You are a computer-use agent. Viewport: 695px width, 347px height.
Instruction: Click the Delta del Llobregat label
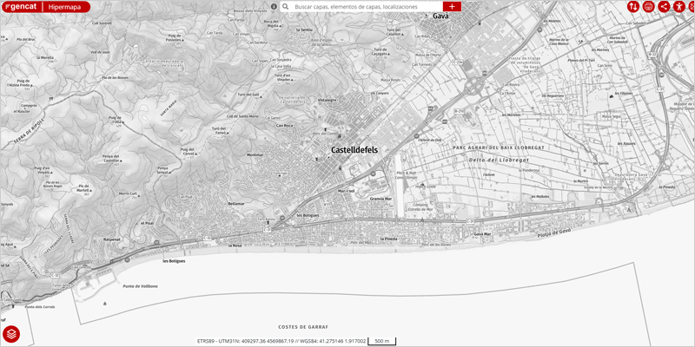(499, 160)
